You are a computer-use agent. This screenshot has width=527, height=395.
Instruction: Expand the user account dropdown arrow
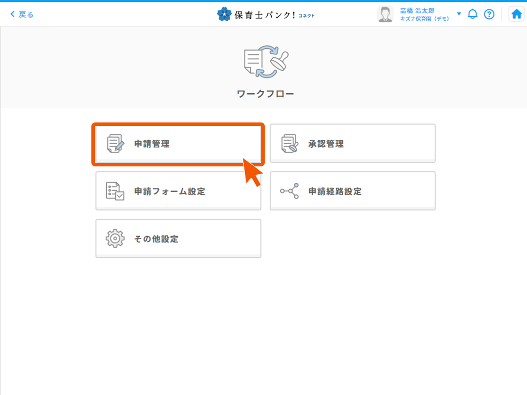(x=459, y=14)
